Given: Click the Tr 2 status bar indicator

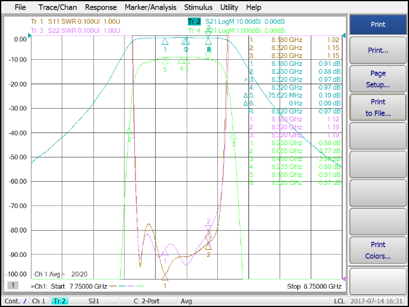Looking at the screenshot, I should (x=60, y=301).
